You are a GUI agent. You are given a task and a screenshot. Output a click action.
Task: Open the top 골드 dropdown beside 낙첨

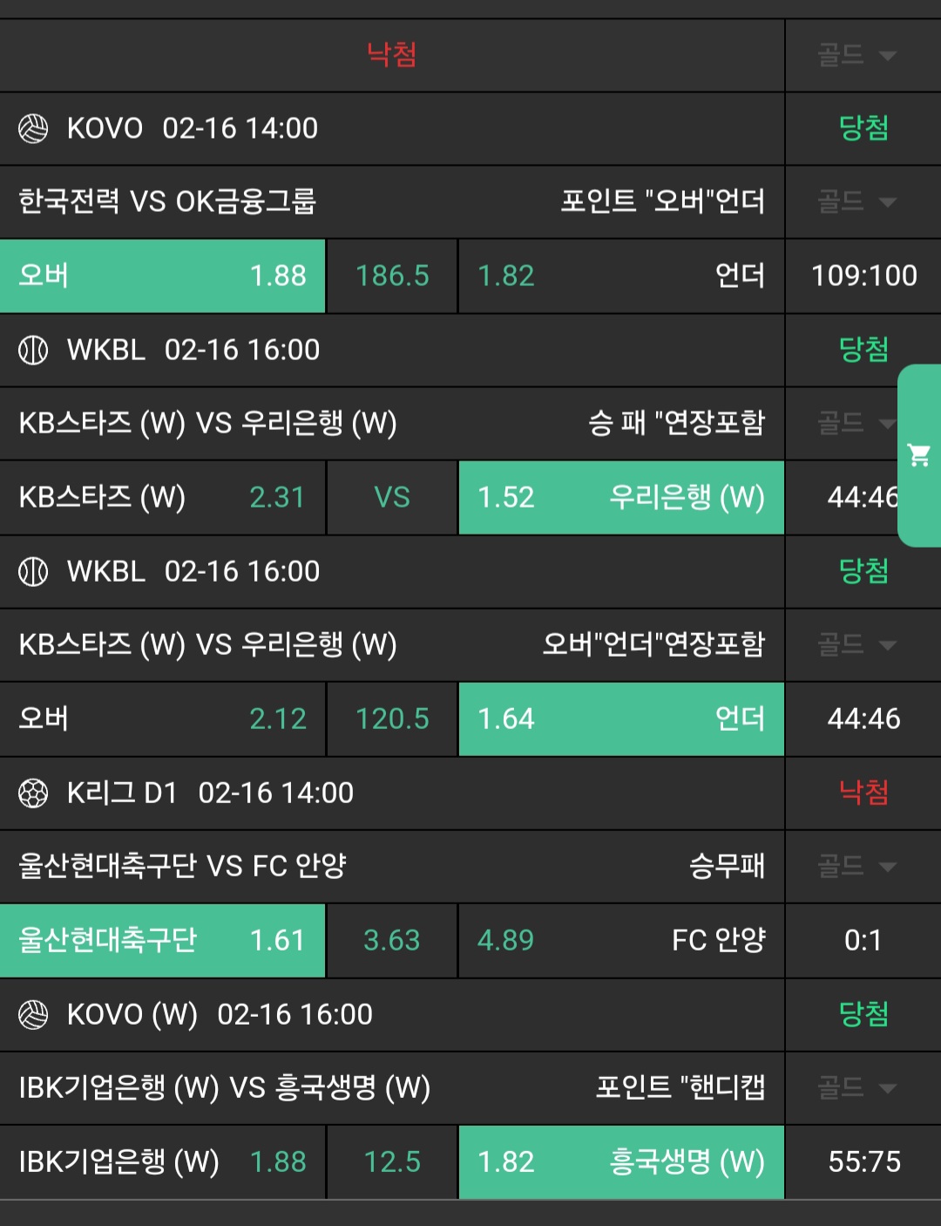pos(857,56)
